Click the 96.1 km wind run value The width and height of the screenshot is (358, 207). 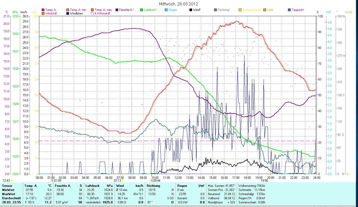click(x=123, y=198)
